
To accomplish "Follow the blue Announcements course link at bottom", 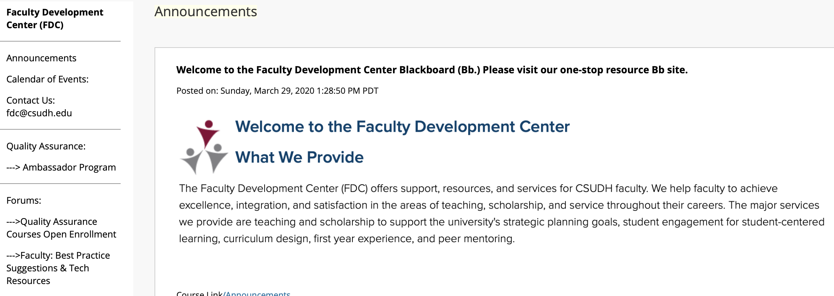I will click(x=258, y=293).
